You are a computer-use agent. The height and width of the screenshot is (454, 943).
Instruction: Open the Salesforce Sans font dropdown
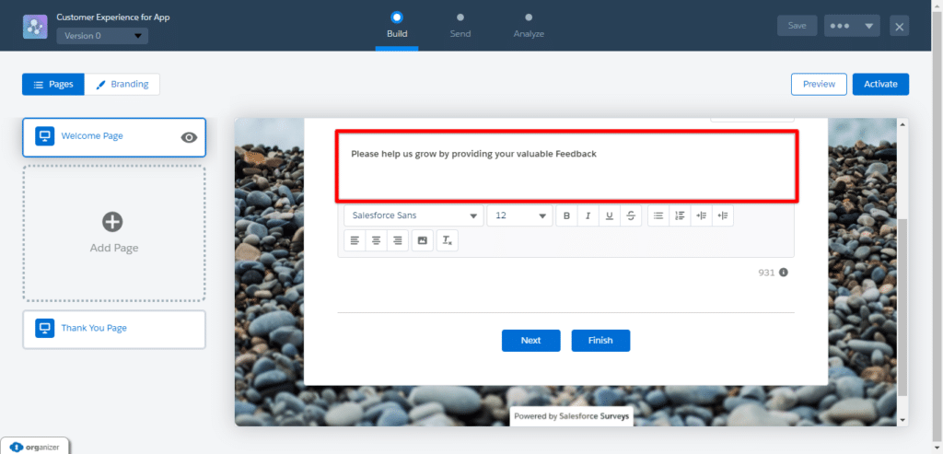(x=413, y=215)
